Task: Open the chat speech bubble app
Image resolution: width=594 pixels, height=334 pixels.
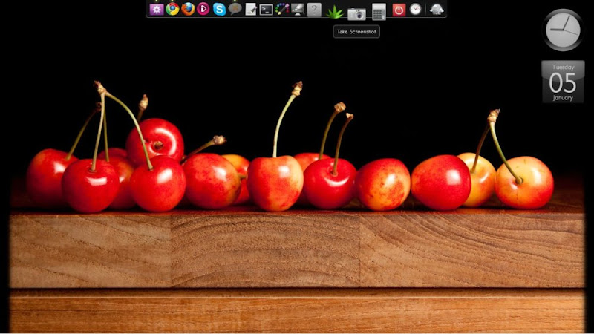Action: pyautogui.click(x=235, y=10)
